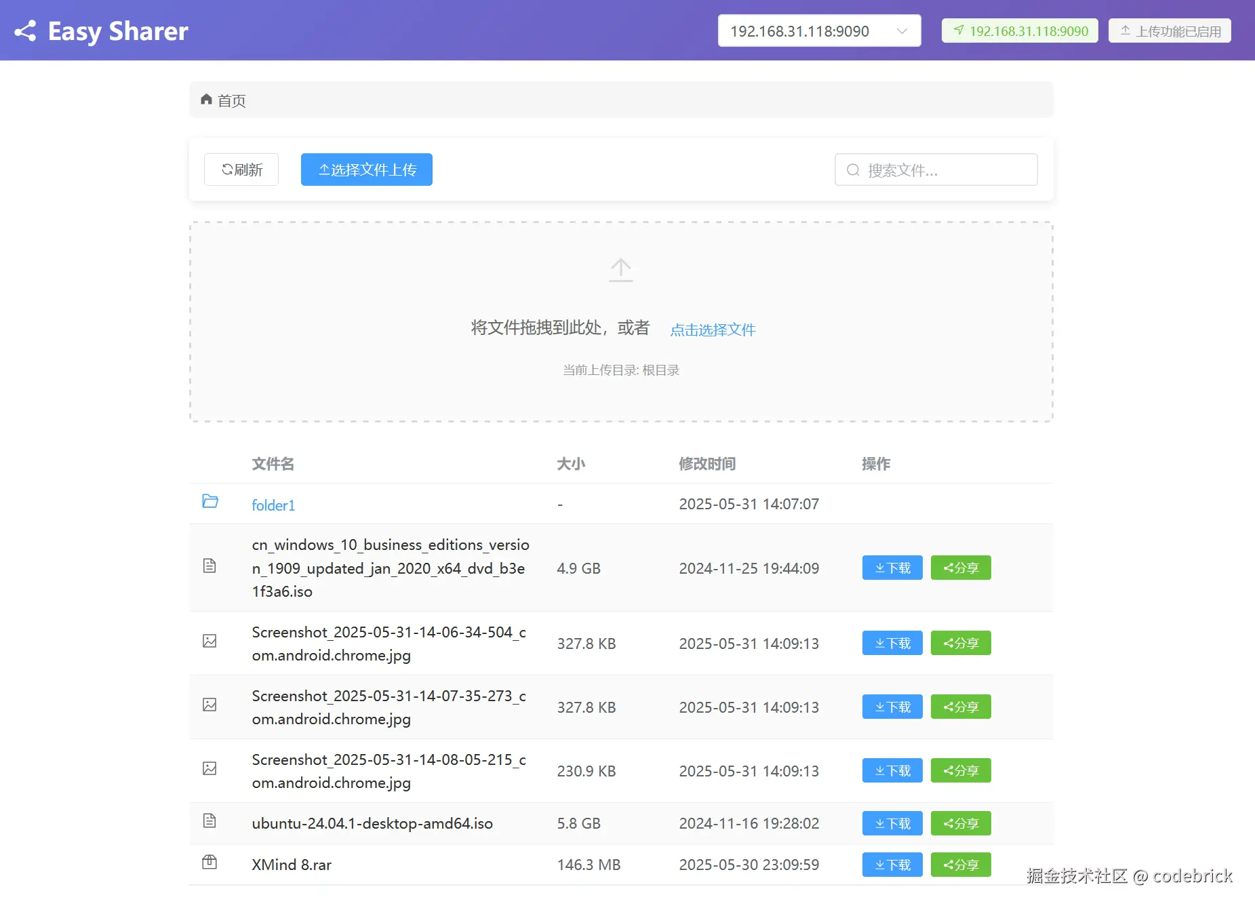Click the 点击选择文件 link
The width and height of the screenshot is (1255, 908).
pyautogui.click(x=713, y=330)
